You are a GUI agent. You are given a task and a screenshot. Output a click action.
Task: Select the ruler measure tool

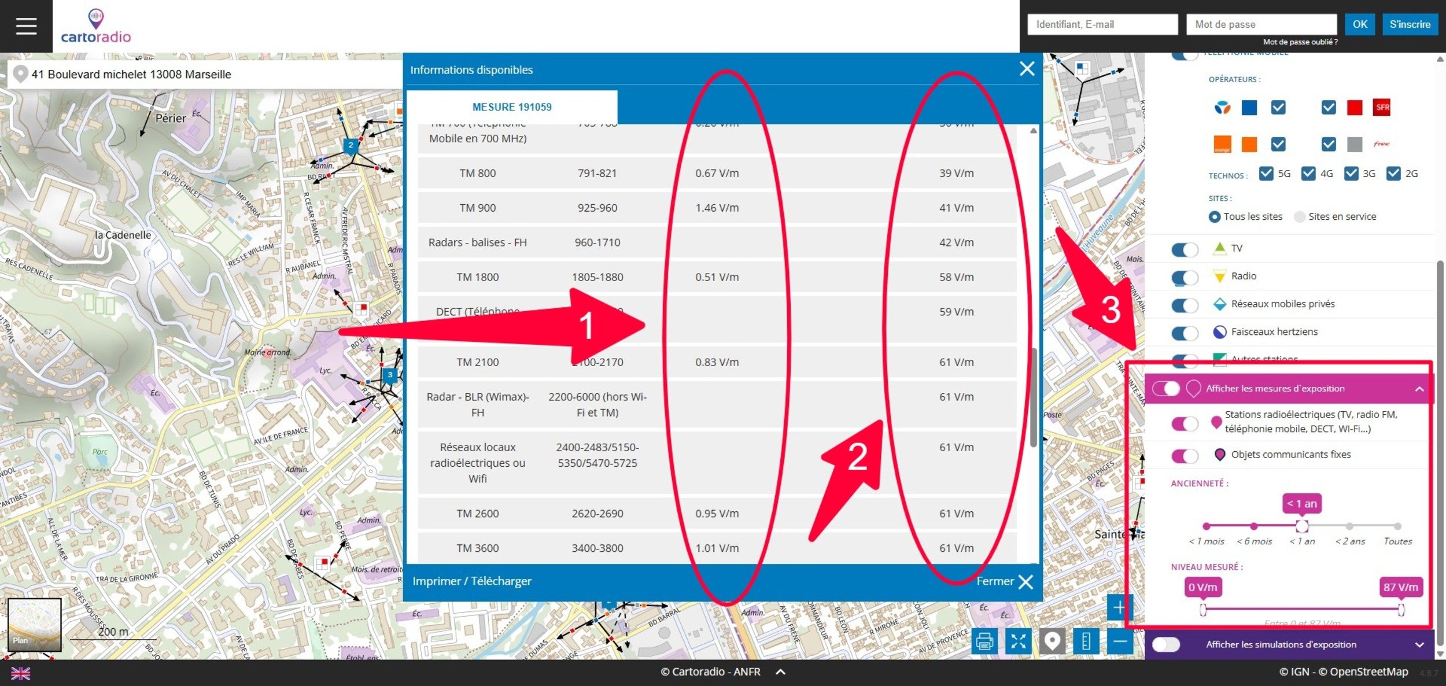pos(1086,641)
